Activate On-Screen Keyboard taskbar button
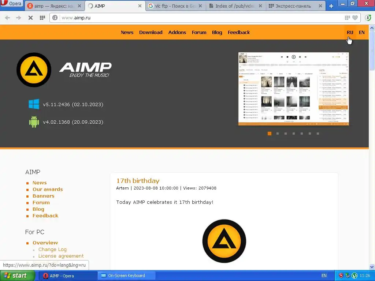 tap(127, 276)
